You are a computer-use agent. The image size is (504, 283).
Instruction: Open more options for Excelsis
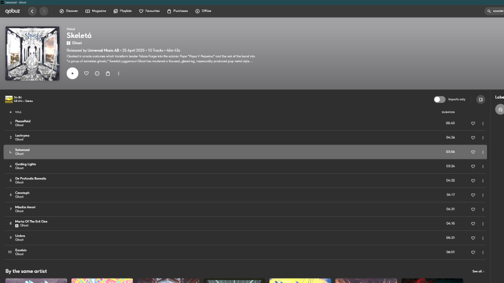pyautogui.click(x=483, y=252)
